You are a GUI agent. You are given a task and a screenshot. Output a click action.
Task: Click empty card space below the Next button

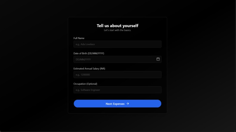coord(117,110)
